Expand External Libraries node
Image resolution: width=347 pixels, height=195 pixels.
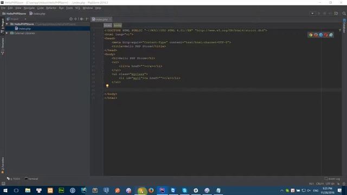coord(7,33)
